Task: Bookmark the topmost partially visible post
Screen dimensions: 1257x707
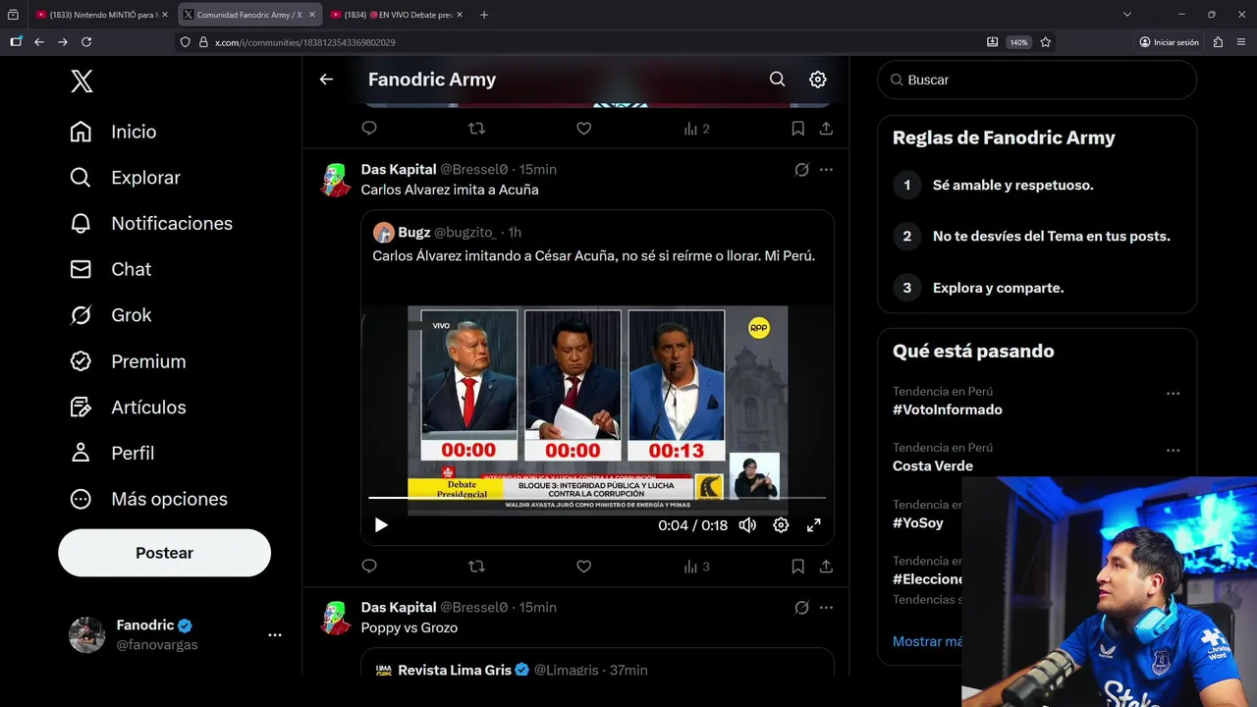Action: (797, 129)
